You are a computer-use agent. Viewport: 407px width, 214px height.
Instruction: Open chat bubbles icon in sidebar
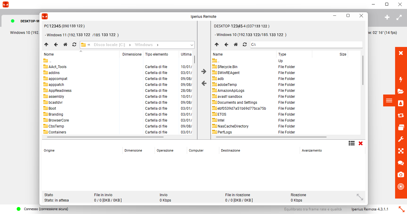click(x=401, y=163)
